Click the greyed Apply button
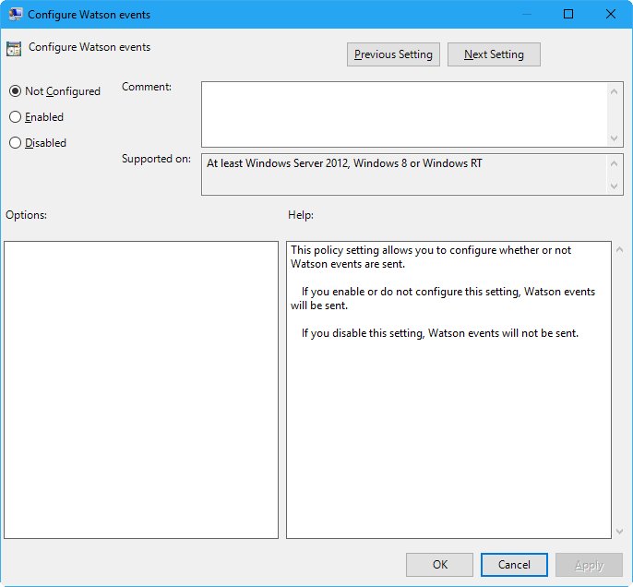 (x=589, y=565)
